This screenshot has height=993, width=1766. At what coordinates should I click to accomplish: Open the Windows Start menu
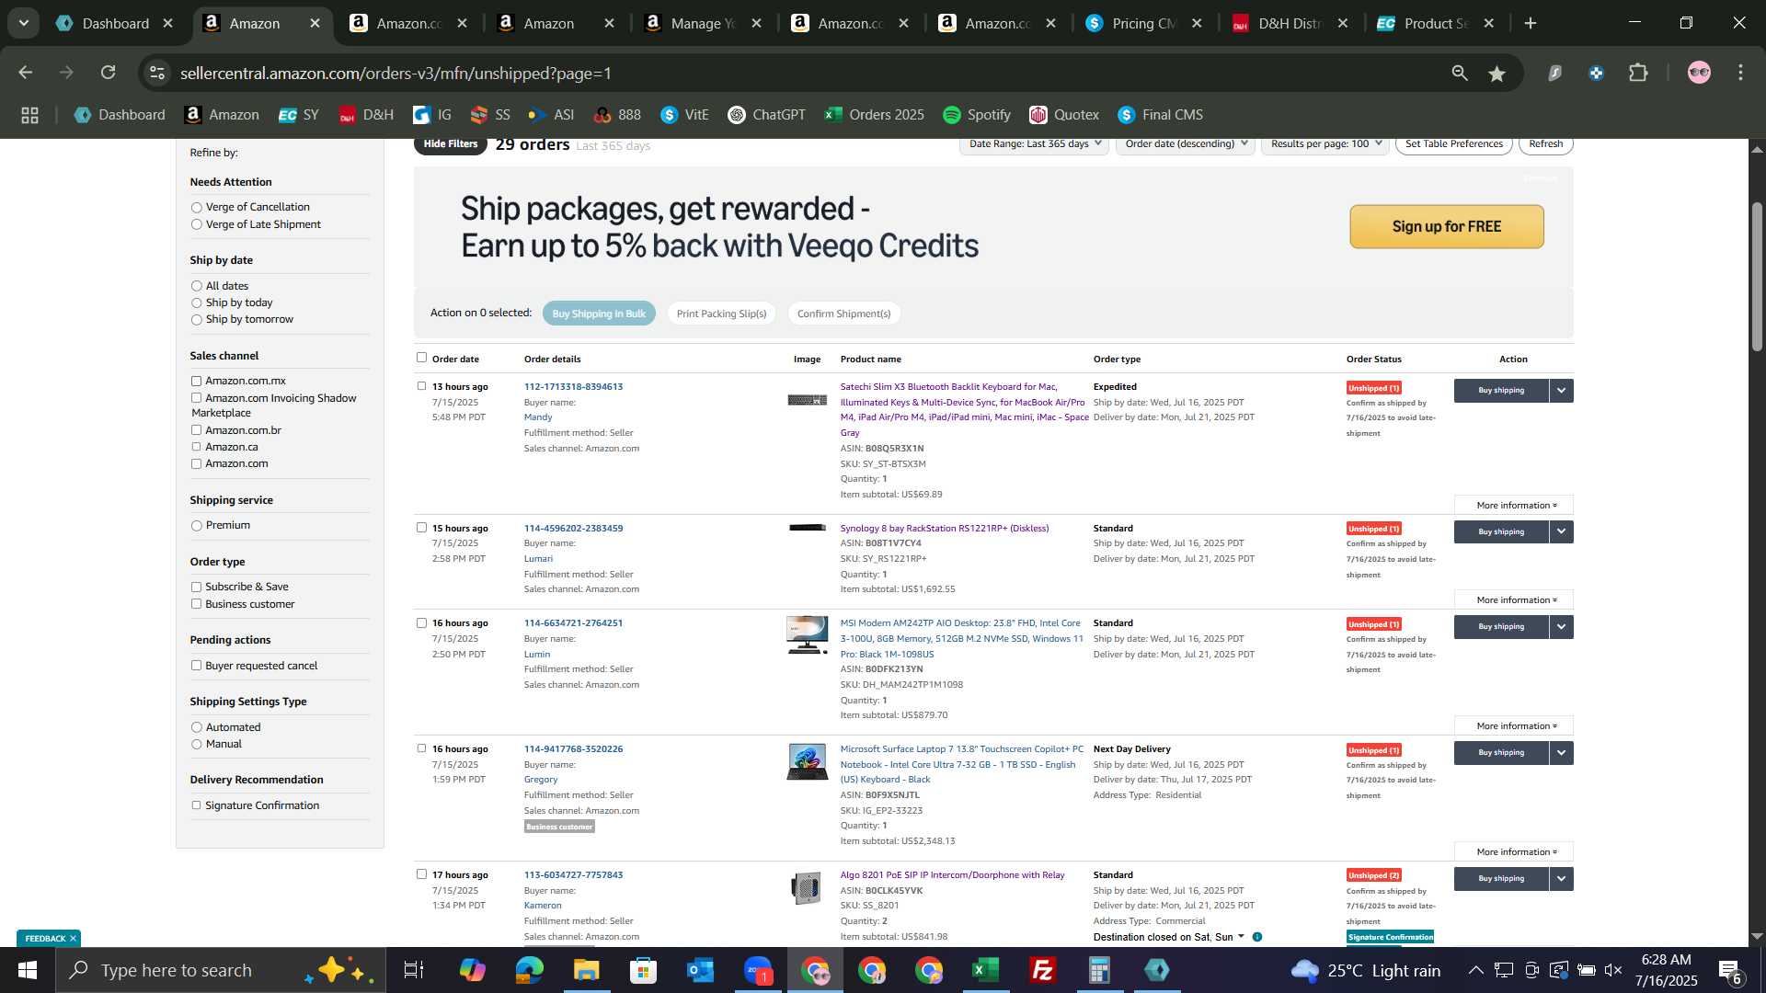click(x=27, y=970)
